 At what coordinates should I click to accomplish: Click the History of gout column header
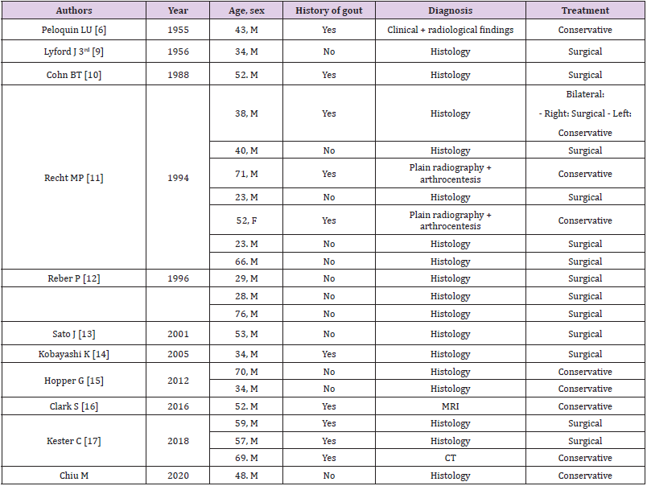328,10
